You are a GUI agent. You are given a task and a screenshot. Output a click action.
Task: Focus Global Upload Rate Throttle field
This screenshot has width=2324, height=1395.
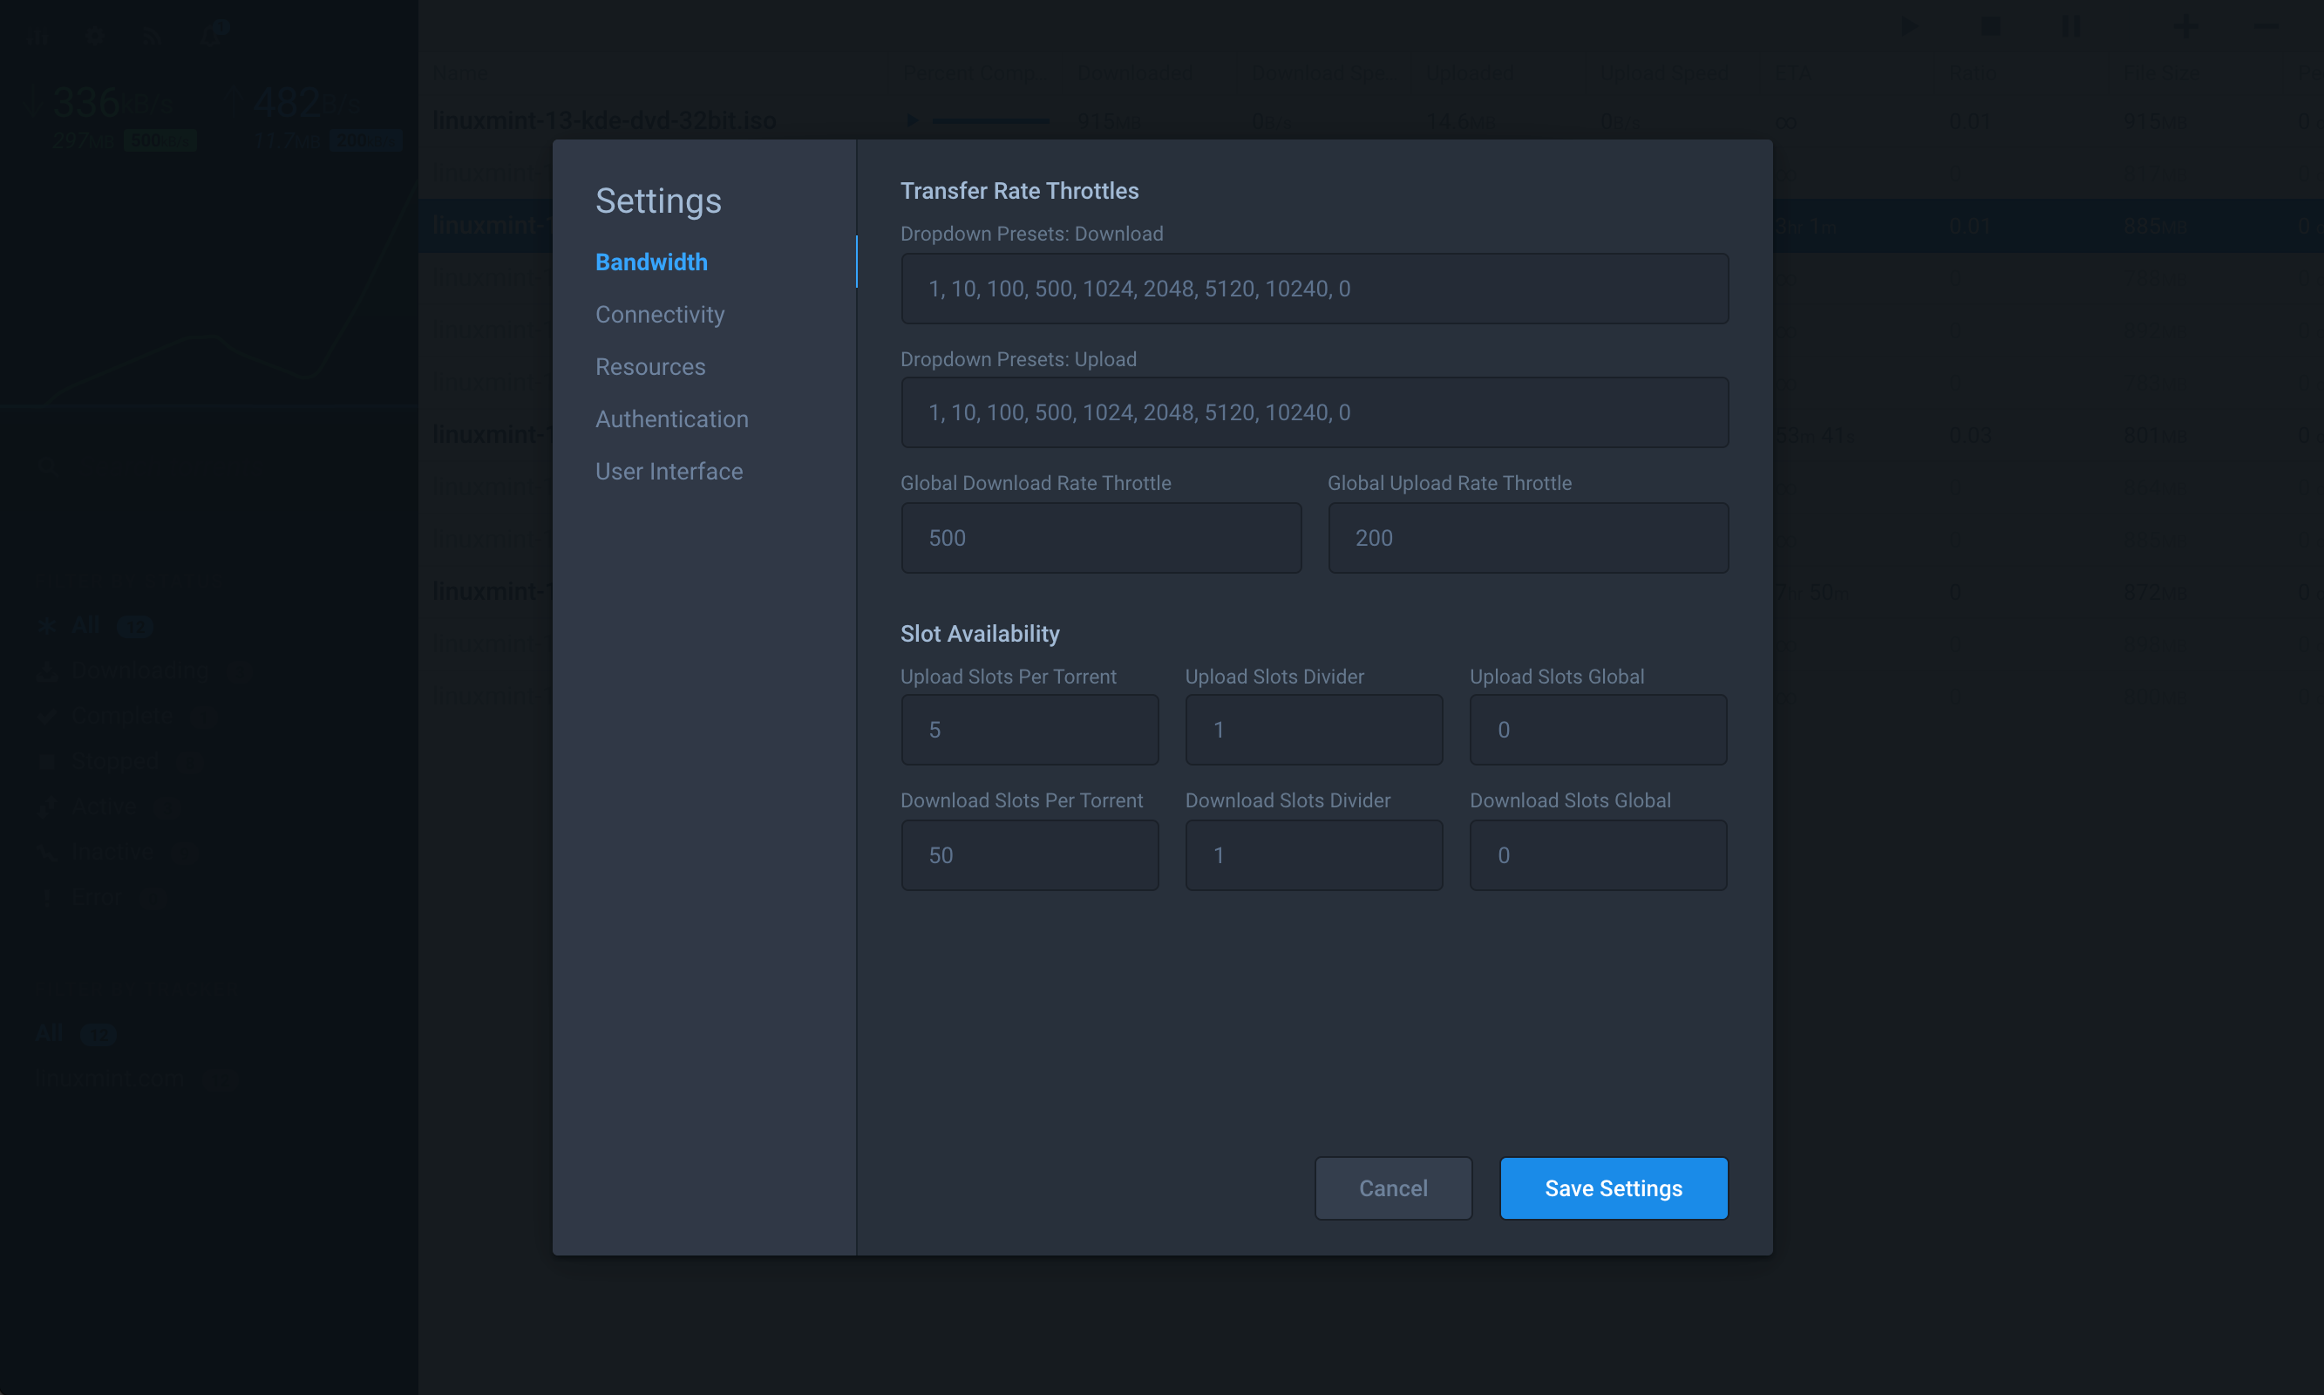click(1527, 538)
